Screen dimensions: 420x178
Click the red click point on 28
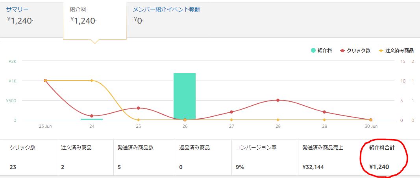(278, 100)
